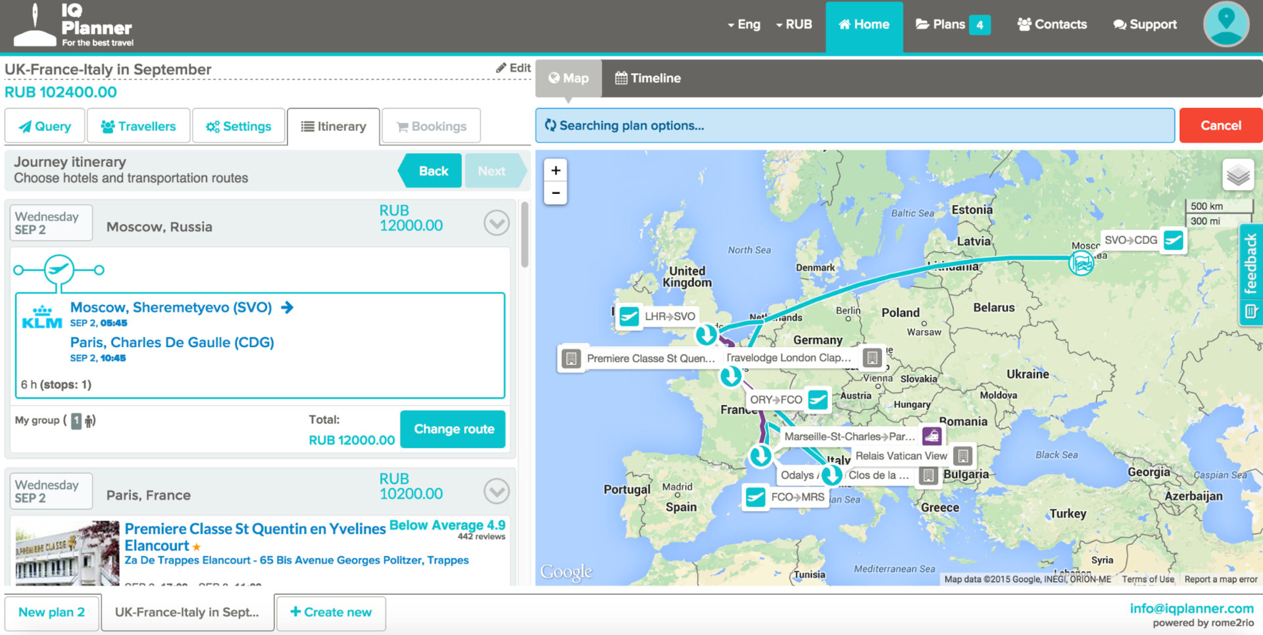
Task: Select the Itinerary tab
Action: [x=334, y=126]
